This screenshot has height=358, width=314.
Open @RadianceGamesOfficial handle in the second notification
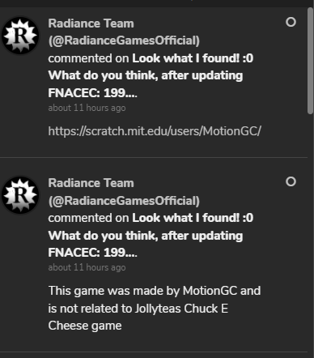pos(124,201)
